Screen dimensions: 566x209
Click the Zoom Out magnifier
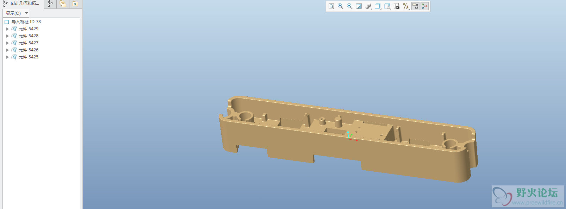(350, 6)
